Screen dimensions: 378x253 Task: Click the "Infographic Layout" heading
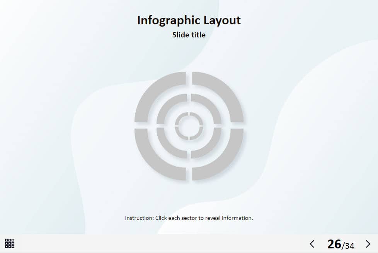[189, 20]
